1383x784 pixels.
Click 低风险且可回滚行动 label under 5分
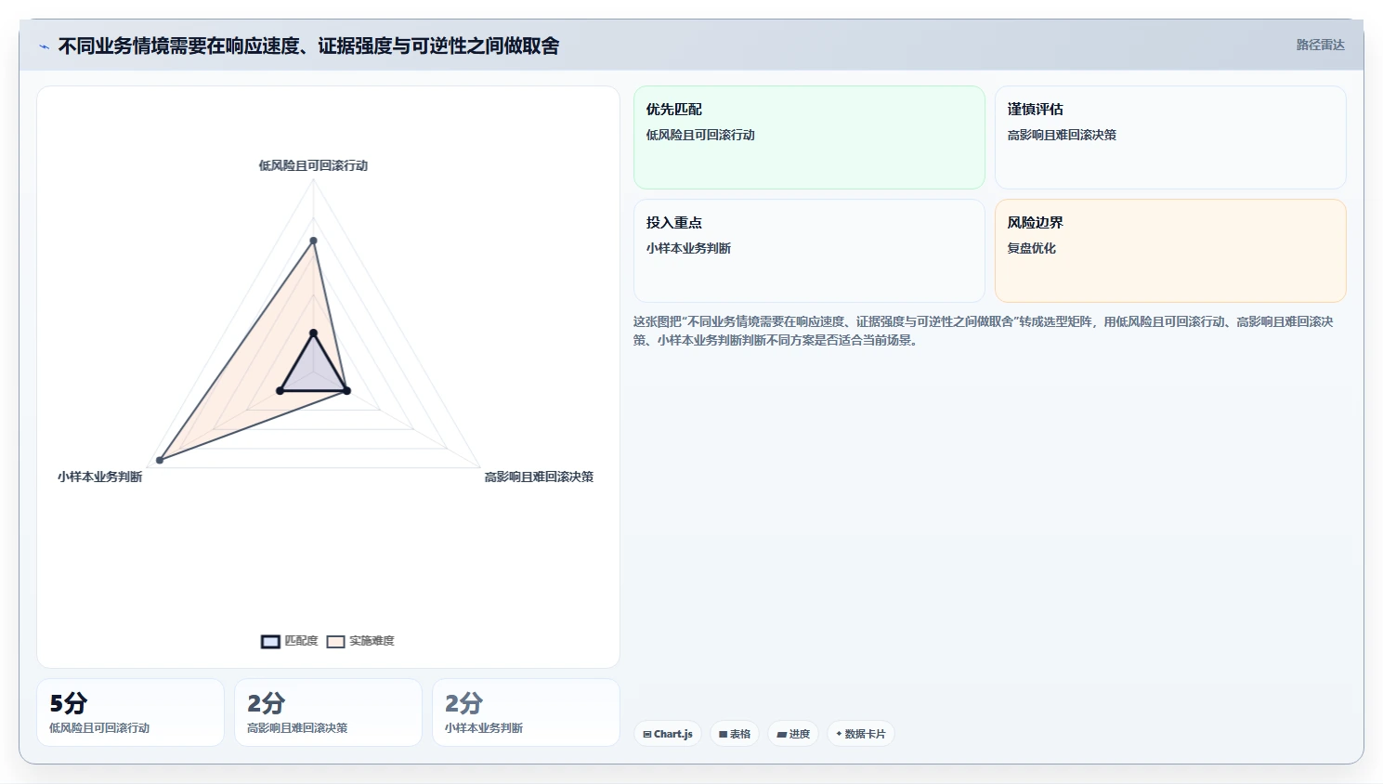(99, 728)
